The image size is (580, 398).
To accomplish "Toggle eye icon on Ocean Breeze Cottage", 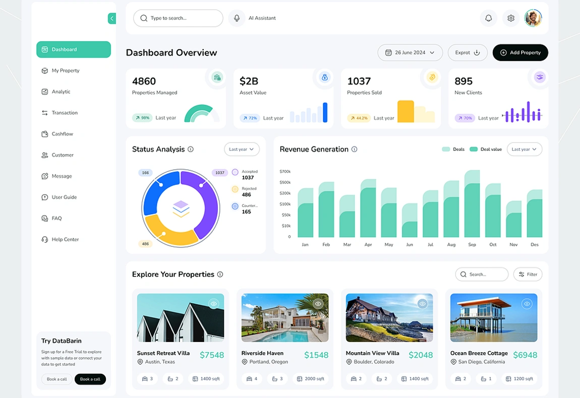I will click(x=527, y=304).
